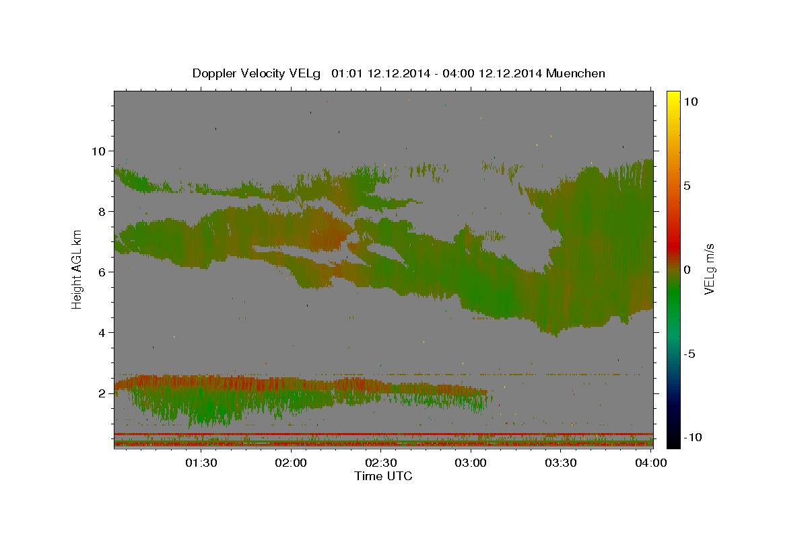Click the colorbar label 'VELg m/s'
Image resolution: width=808 pixels, height=538 pixels.
[710, 270]
